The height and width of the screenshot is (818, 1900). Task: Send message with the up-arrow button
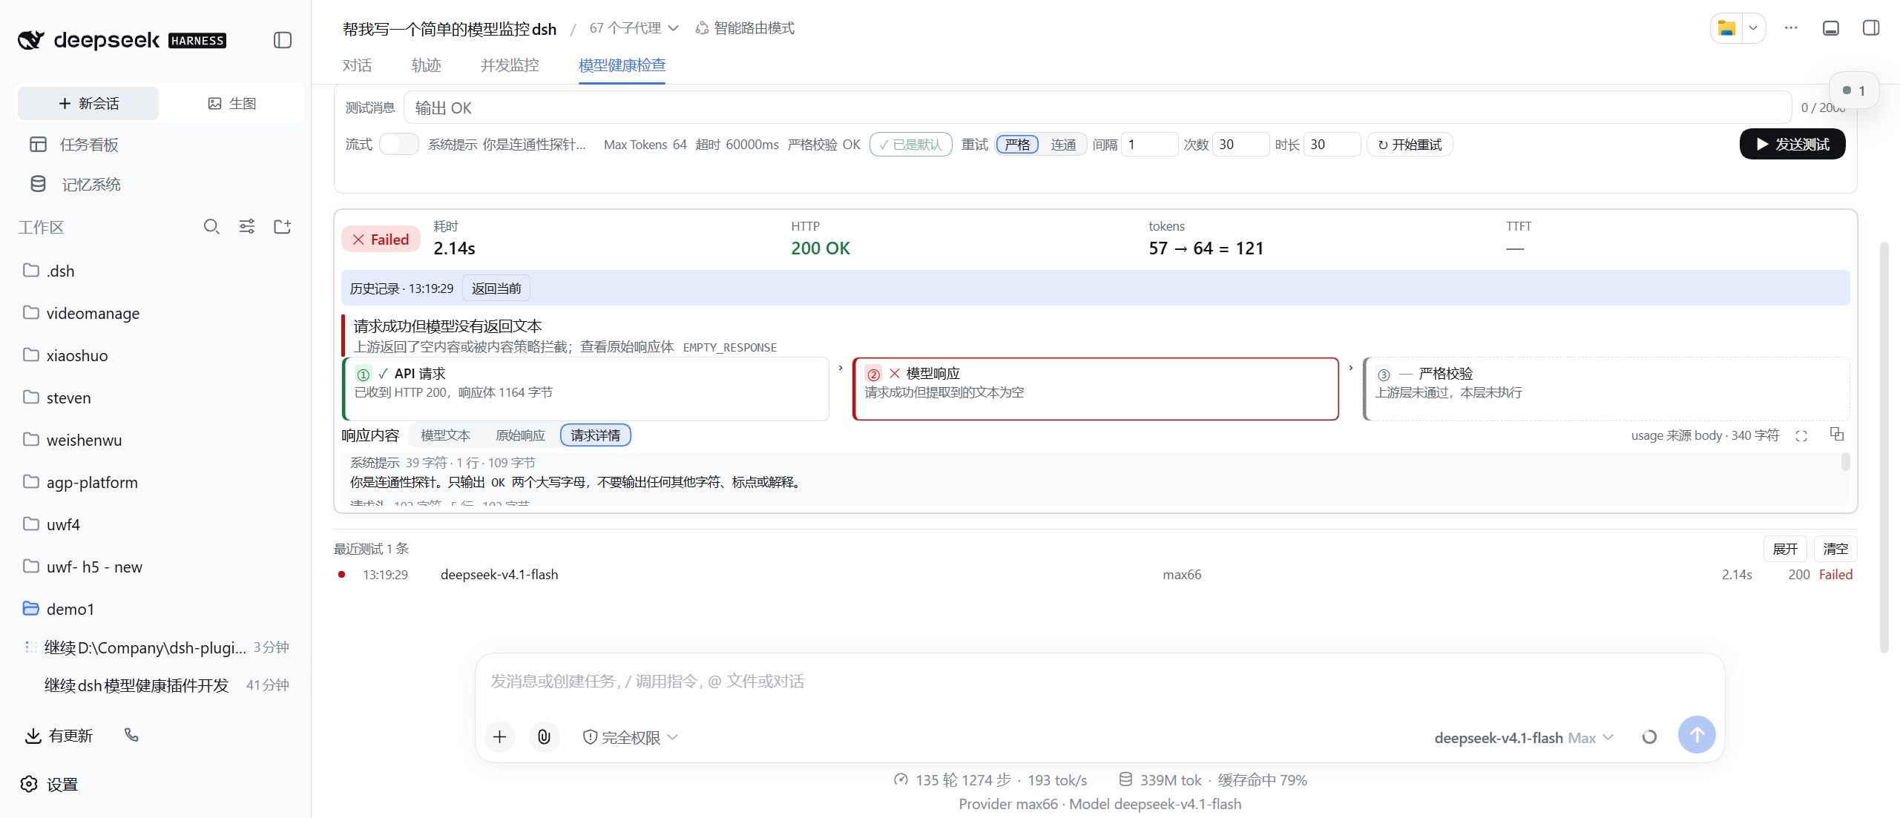(x=1697, y=735)
